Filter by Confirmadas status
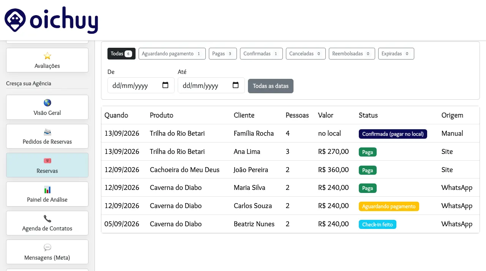Screen dimensions: 486x271 pos(261,54)
